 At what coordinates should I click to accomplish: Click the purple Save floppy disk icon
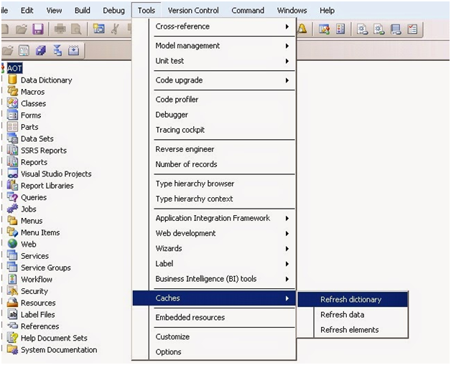pyautogui.click(x=37, y=29)
